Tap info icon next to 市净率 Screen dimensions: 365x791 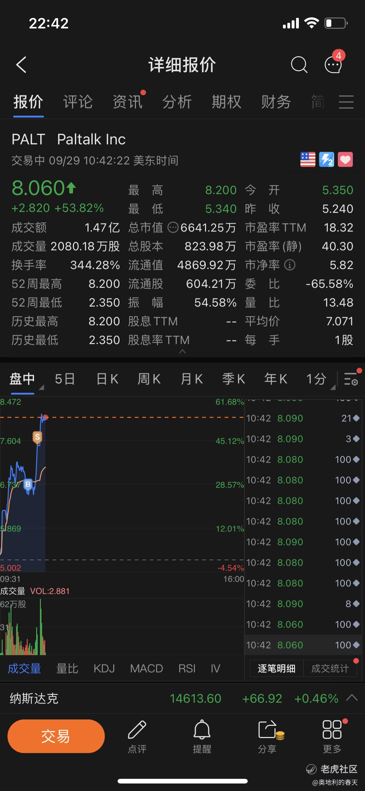click(x=290, y=265)
